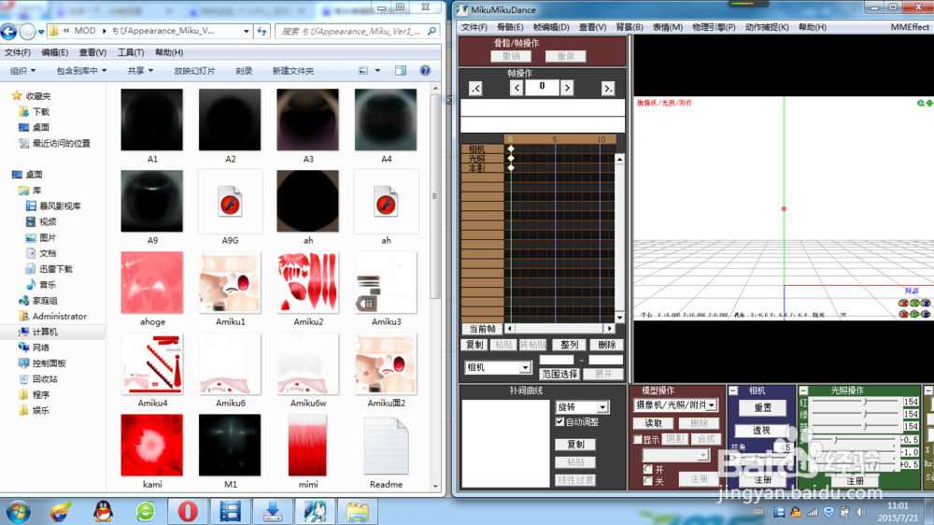The image size is (934, 525).
Task: Click 读取 button in model panel
Action: pyautogui.click(x=654, y=423)
